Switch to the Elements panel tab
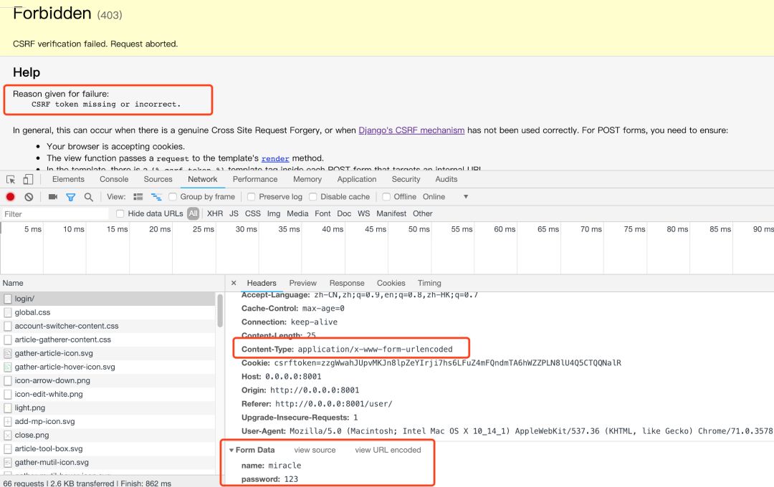The height and width of the screenshot is (487, 774). coord(68,180)
